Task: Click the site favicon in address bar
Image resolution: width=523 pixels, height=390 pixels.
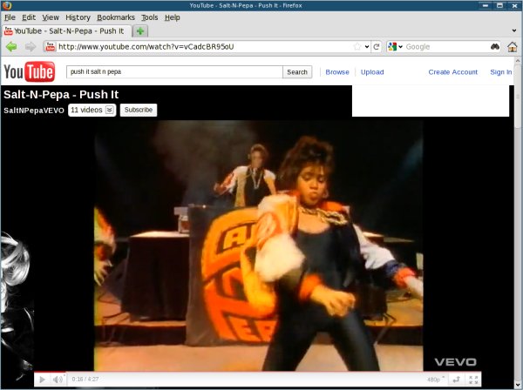Action: [51, 47]
